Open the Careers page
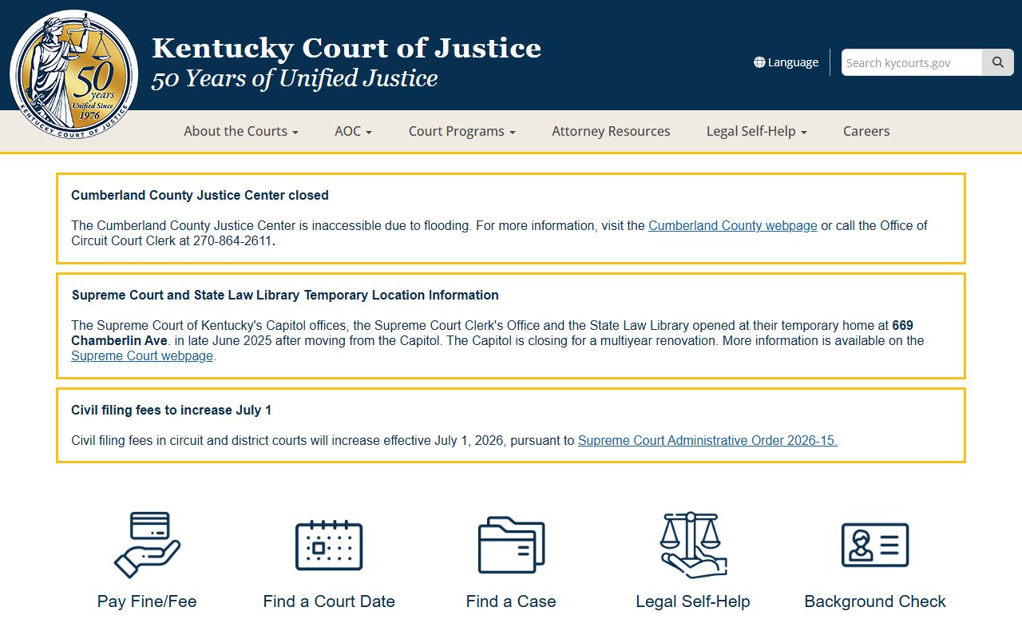1022x639 pixels. [866, 131]
